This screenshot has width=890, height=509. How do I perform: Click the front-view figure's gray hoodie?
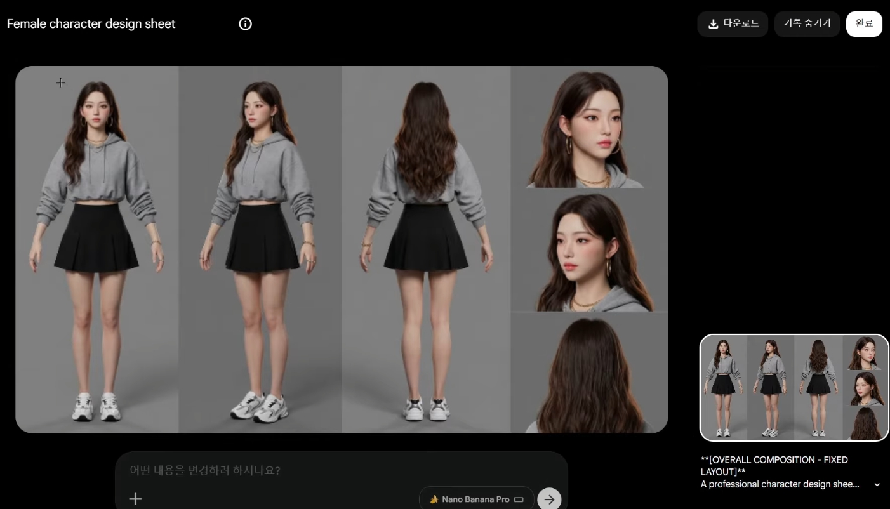pos(96,171)
